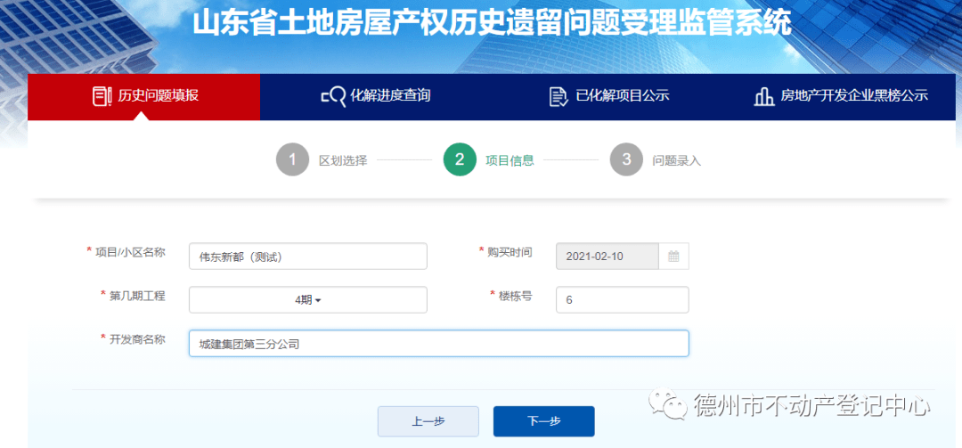Image resolution: width=962 pixels, height=448 pixels.
Task: Click the 项目信息 step label
Action: 510,161
